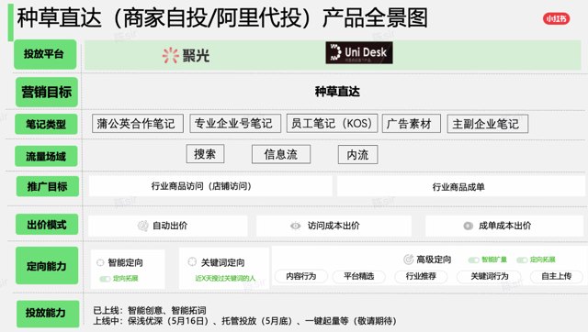The height and width of the screenshot is (332, 588).
Task: Click the 自动出价 swirl icon
Action: (x=143, y=226)
